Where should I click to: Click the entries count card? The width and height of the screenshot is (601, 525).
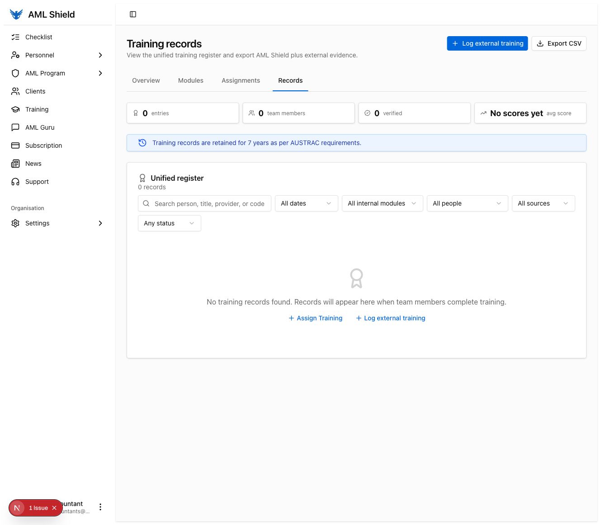[183, 113]
